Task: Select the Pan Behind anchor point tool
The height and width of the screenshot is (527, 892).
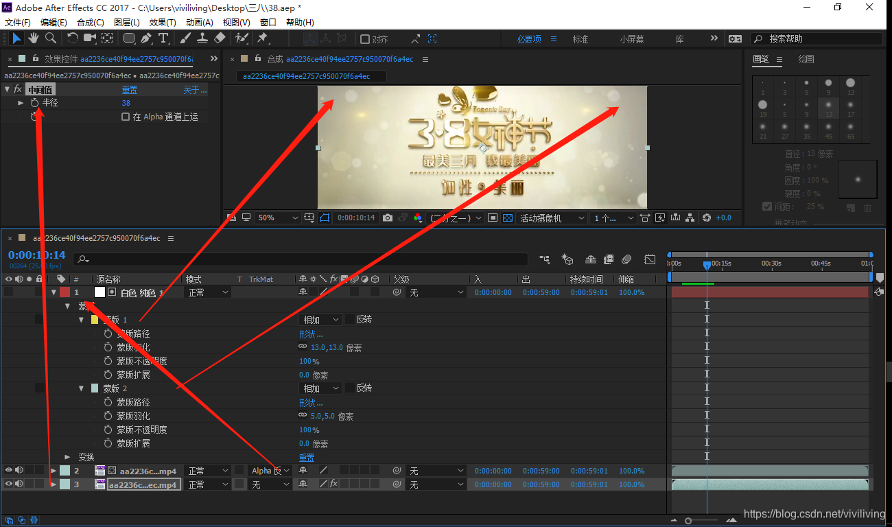Action: tap(108, 38)
